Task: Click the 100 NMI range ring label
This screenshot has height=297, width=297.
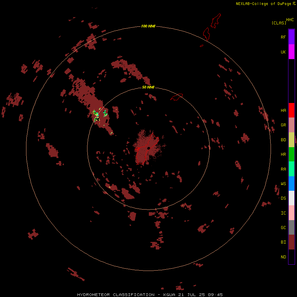Action: pyautogui.click(x=148, y=26)
